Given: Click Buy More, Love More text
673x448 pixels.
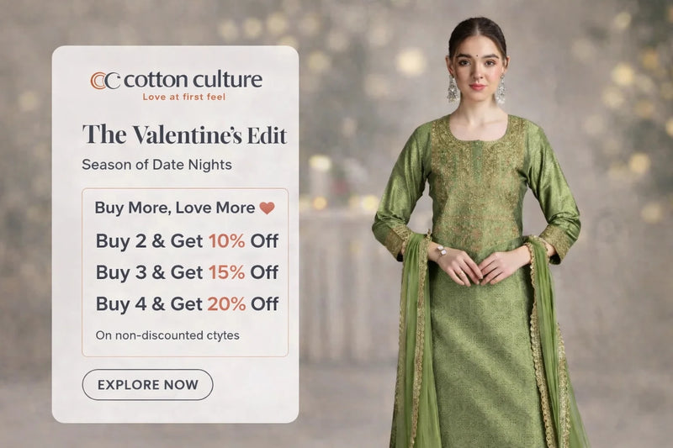Looking at the screenshot, I should 175,208.
